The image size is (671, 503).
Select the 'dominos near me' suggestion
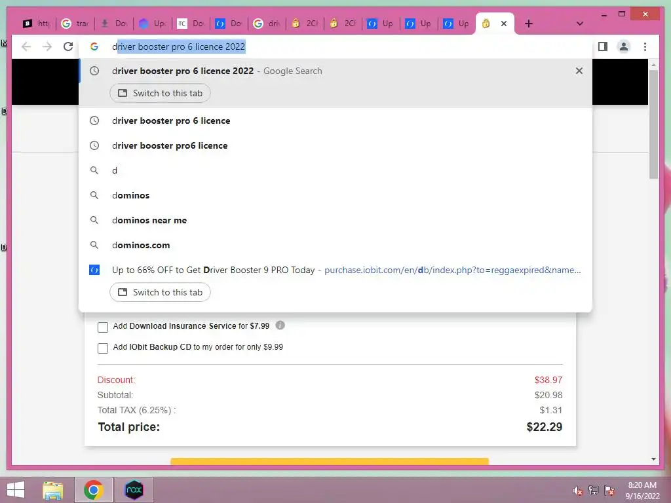coord(335,220)
